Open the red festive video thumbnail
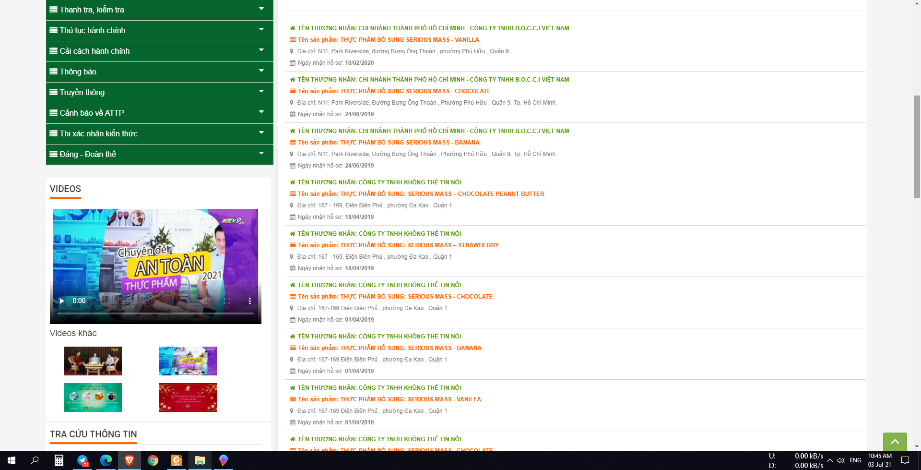 [x=188, y=398]
